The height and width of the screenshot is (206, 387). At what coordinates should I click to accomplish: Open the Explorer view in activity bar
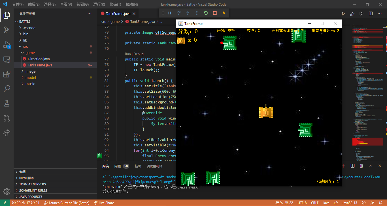click(7, 15)
